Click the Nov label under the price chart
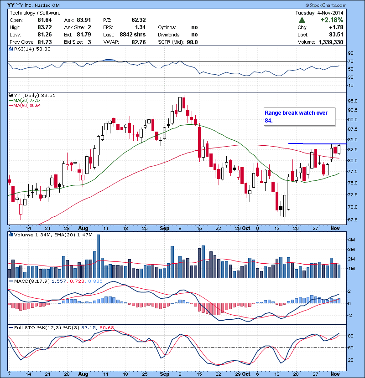Image resolution: width=365 pixels, height=378 pixels. (335, 228)
